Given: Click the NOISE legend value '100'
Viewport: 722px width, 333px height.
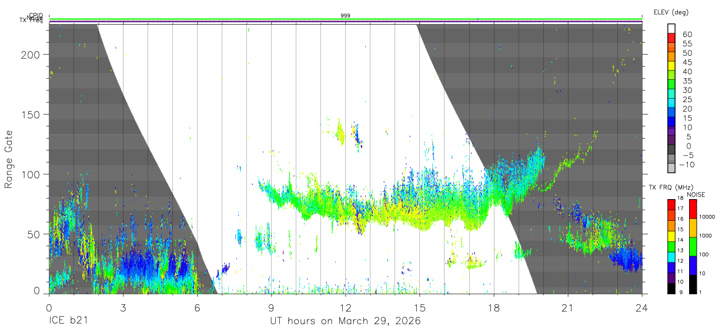Looking at the screenshot, I should click(704, 254).
